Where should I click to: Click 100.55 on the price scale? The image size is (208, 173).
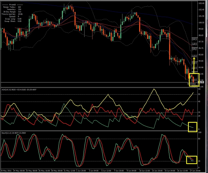tap(202, 23)
